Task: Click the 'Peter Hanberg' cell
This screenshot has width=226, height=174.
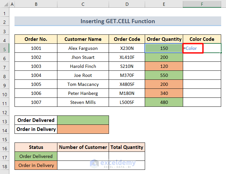Action: tap(83, 93)
